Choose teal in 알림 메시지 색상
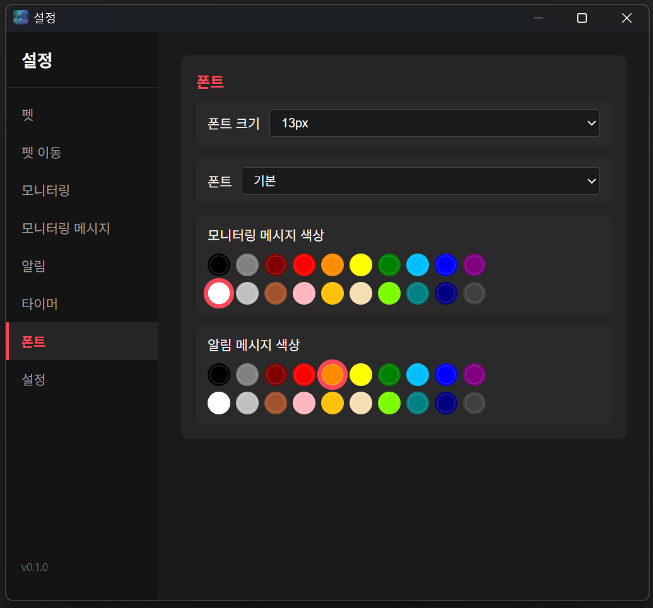This screenshot has width=653, height=608. pyautogui.click(x=418, y=403)
